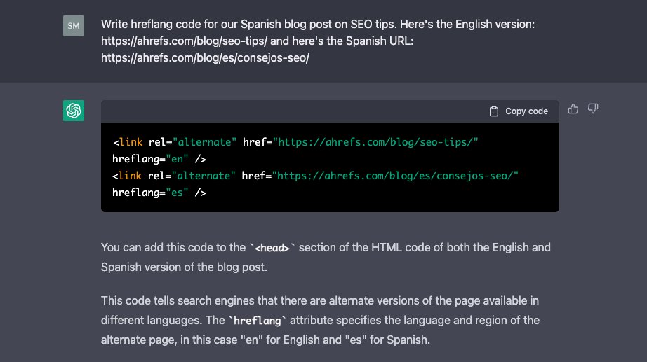This screenshot has height=362, width=647.
Task: Click the inline hreflang code in paragraph
Action: [258, 321]
